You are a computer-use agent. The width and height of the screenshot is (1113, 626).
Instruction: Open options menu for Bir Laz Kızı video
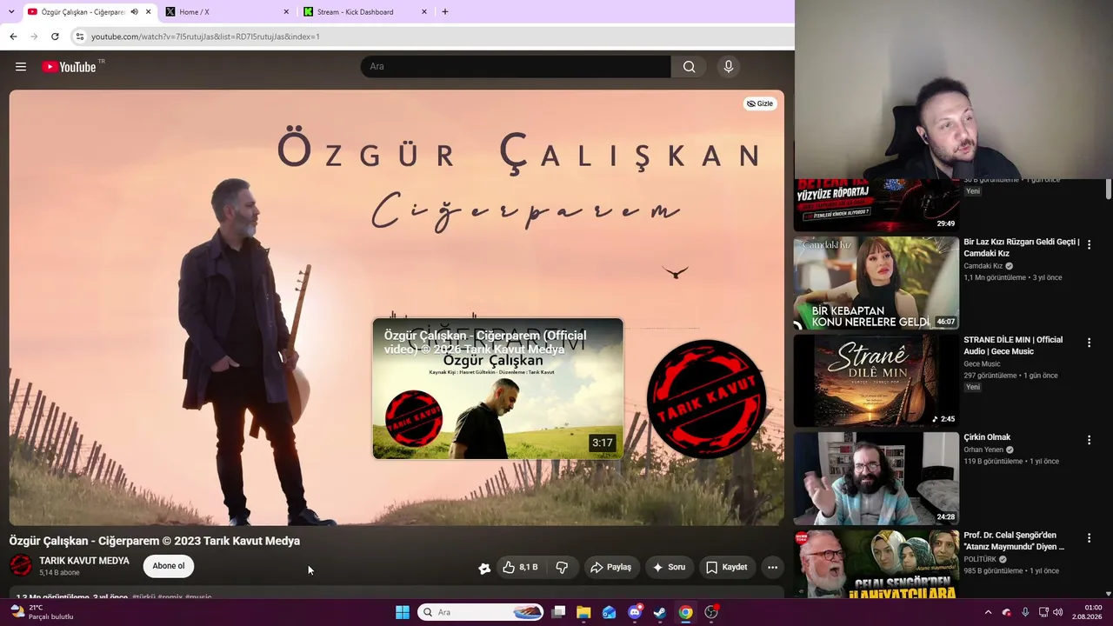coord(1089,245)
